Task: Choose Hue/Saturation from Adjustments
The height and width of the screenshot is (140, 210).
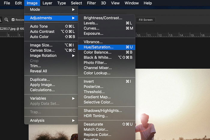Action: [x=106, y=47]
